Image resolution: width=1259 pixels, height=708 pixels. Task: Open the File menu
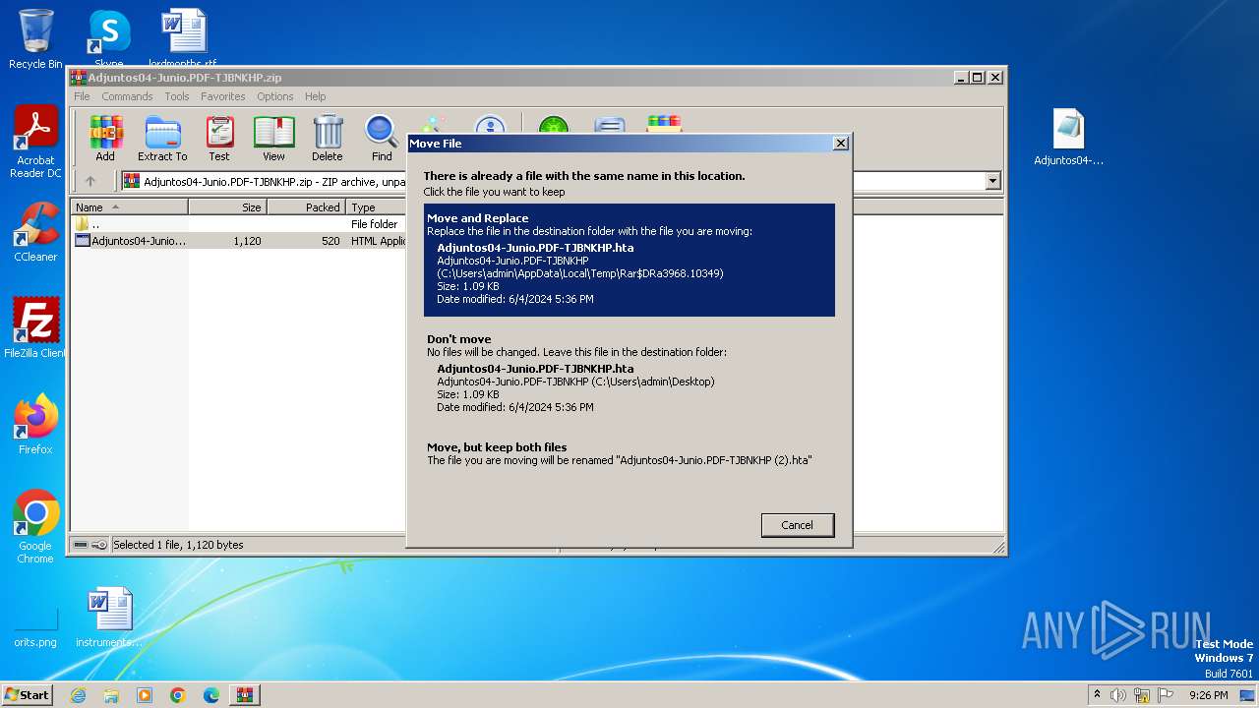pos(82,96)
